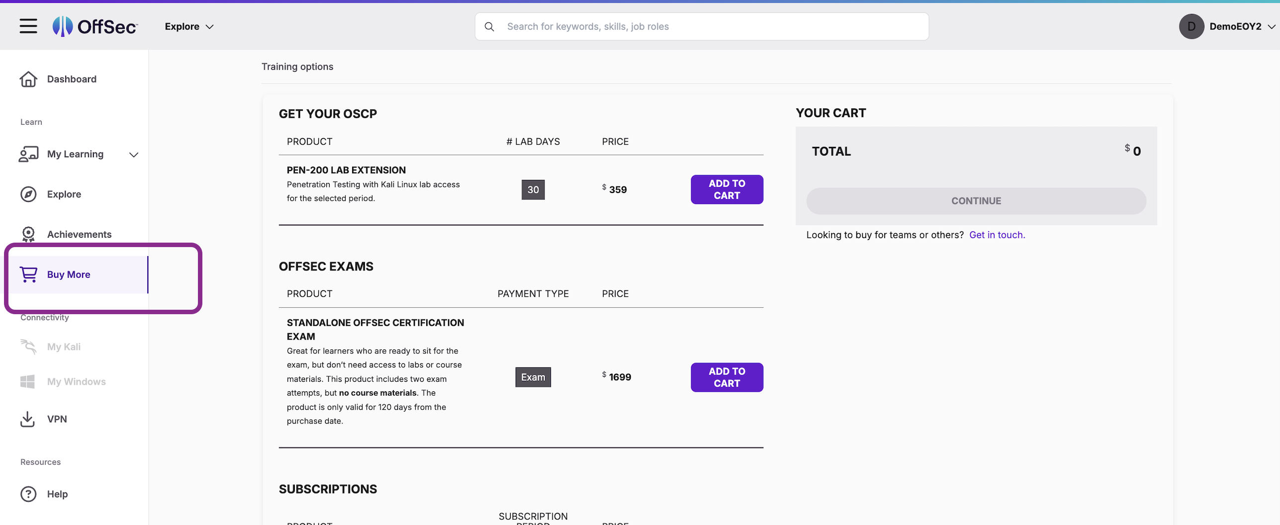Click the My Windows logo icon
This screenshot has width=1280, height=525.
pyautogui.click(x=27, y=381)
